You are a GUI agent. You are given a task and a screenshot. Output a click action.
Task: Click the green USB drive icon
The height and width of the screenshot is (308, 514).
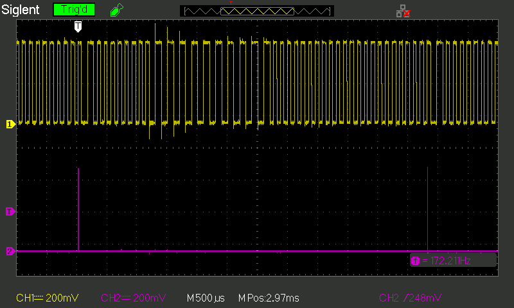(117, 10)
